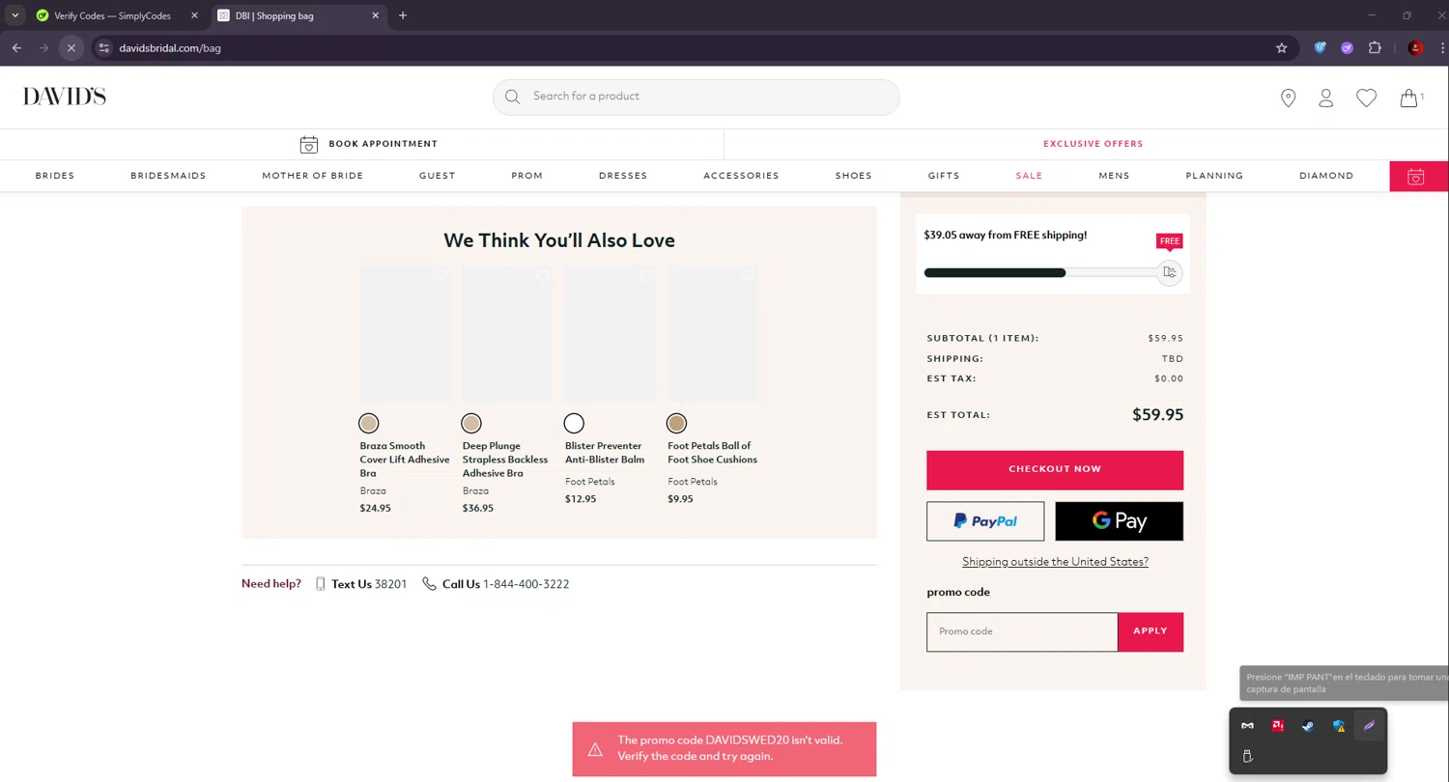
Task: Click the purple SimplyCodes extension icon
Action: [1347, 47]
